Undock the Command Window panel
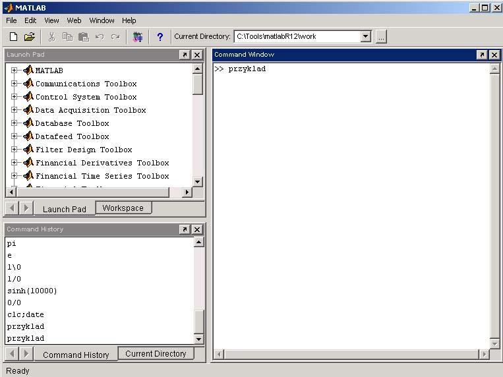503x377 pixels. [481, 55]
